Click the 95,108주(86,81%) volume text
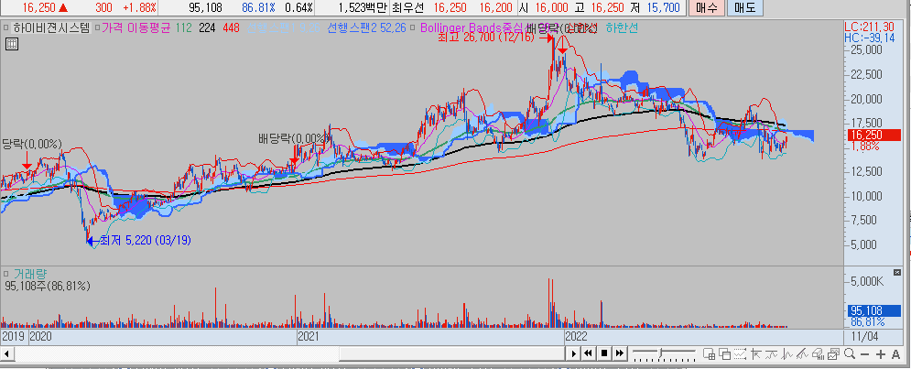This screenshot has width=911, height=369. pyautogui.click(x=47, y=286)
